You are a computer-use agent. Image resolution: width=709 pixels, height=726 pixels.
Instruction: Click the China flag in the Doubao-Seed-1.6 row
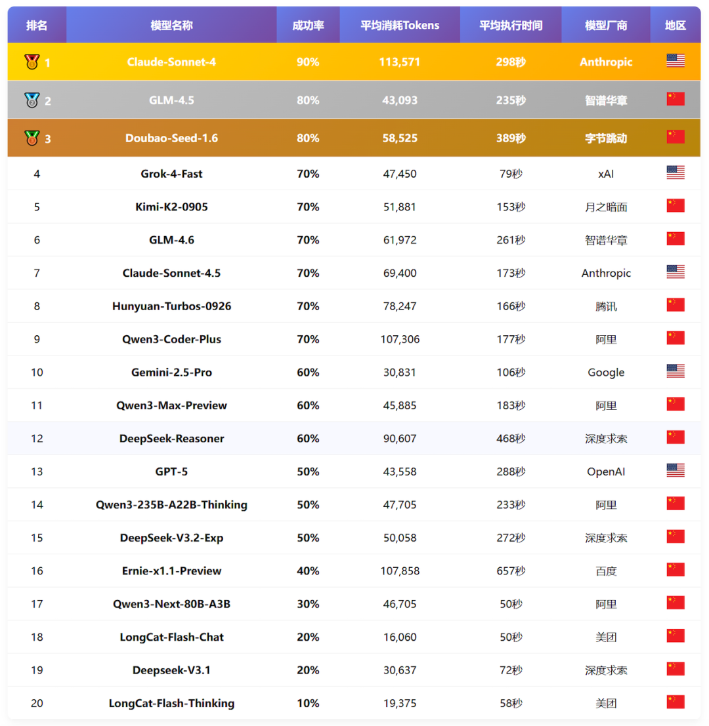[x=675, y=136]
